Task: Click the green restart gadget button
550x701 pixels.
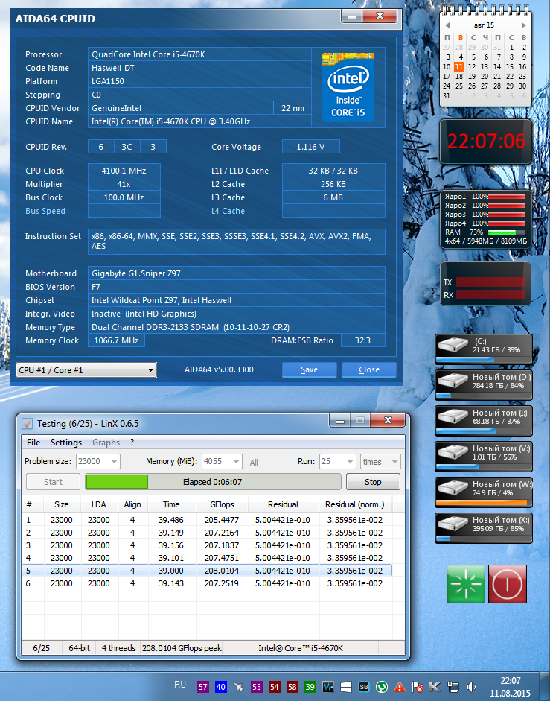Action: point(466,584)
